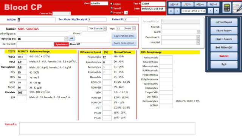Uncheck the Saved? checkbox
Image resolution: width=242 pixels, height=136 pixels.
(112, 8)
